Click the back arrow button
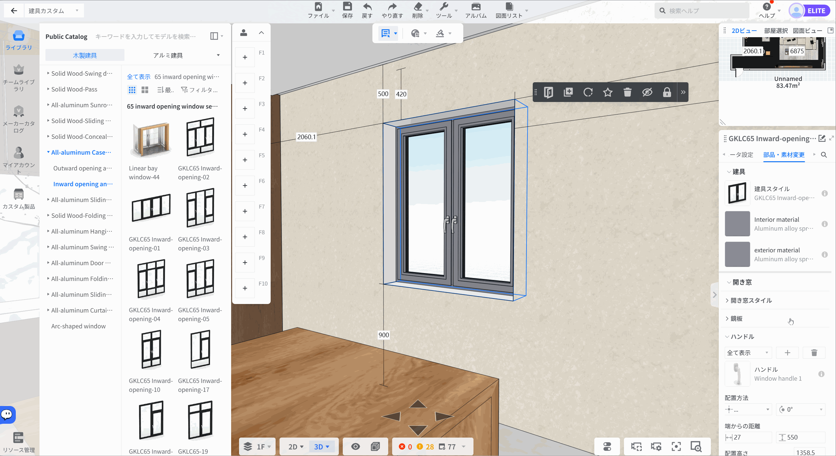 point(14,11)
